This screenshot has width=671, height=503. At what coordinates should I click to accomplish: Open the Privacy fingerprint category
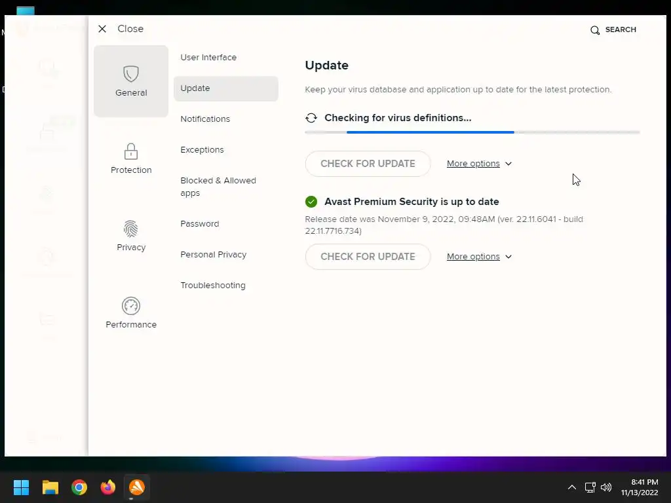[131, 236]
